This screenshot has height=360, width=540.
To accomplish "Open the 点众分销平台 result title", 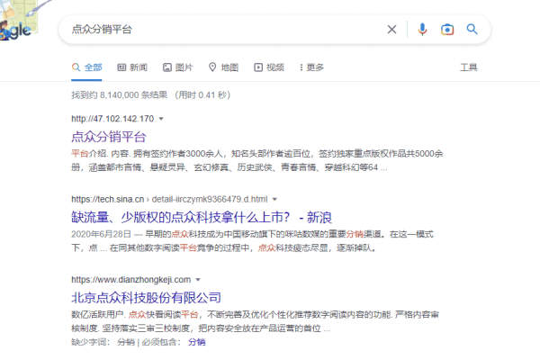I will [x=109, y=137].
